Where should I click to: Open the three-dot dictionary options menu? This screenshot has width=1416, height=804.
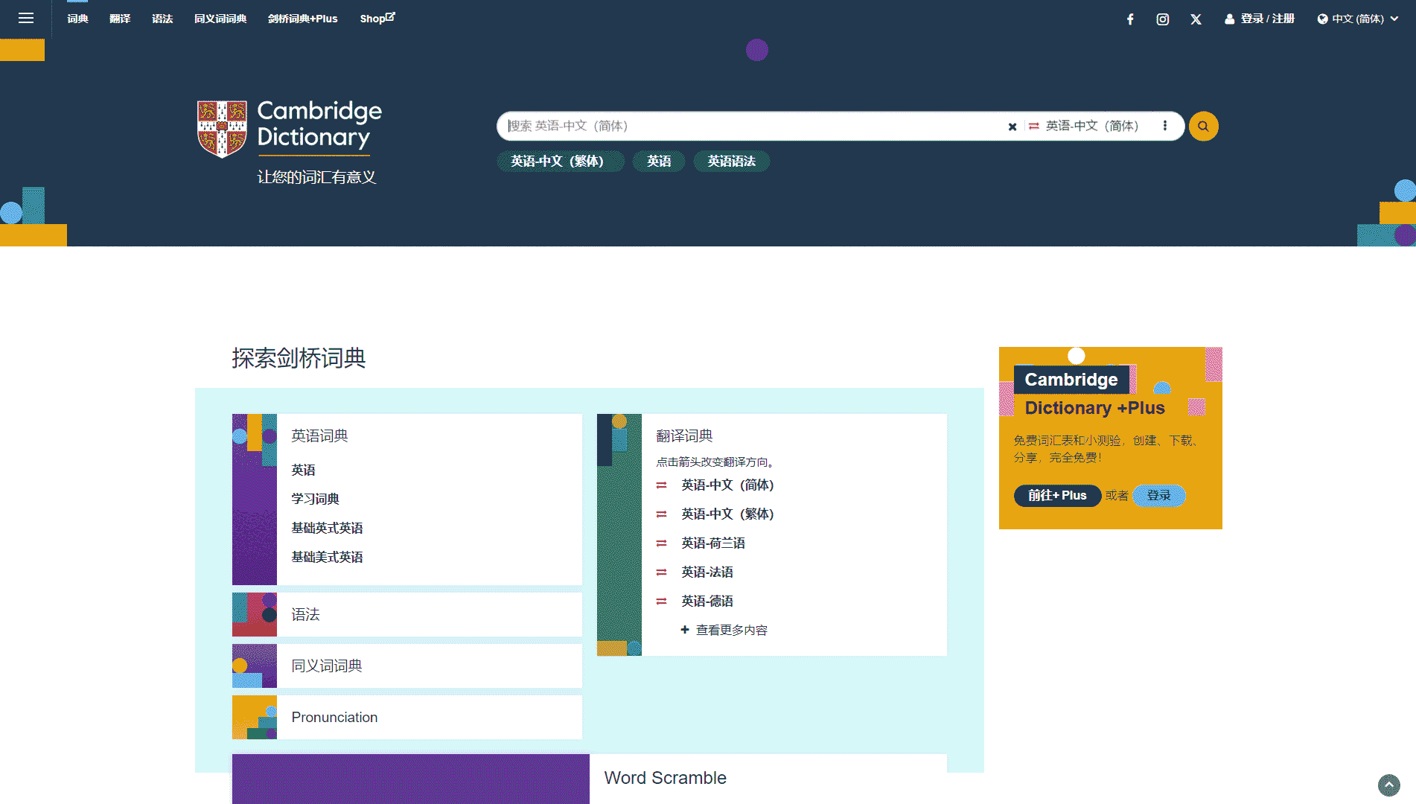(x=1165, y=126)
